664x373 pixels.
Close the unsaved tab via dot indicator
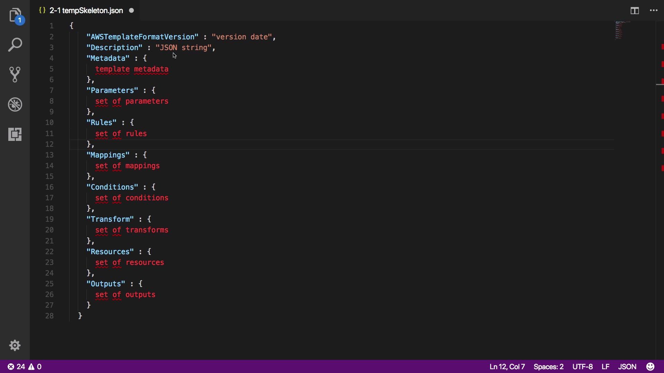coord(131,11)
